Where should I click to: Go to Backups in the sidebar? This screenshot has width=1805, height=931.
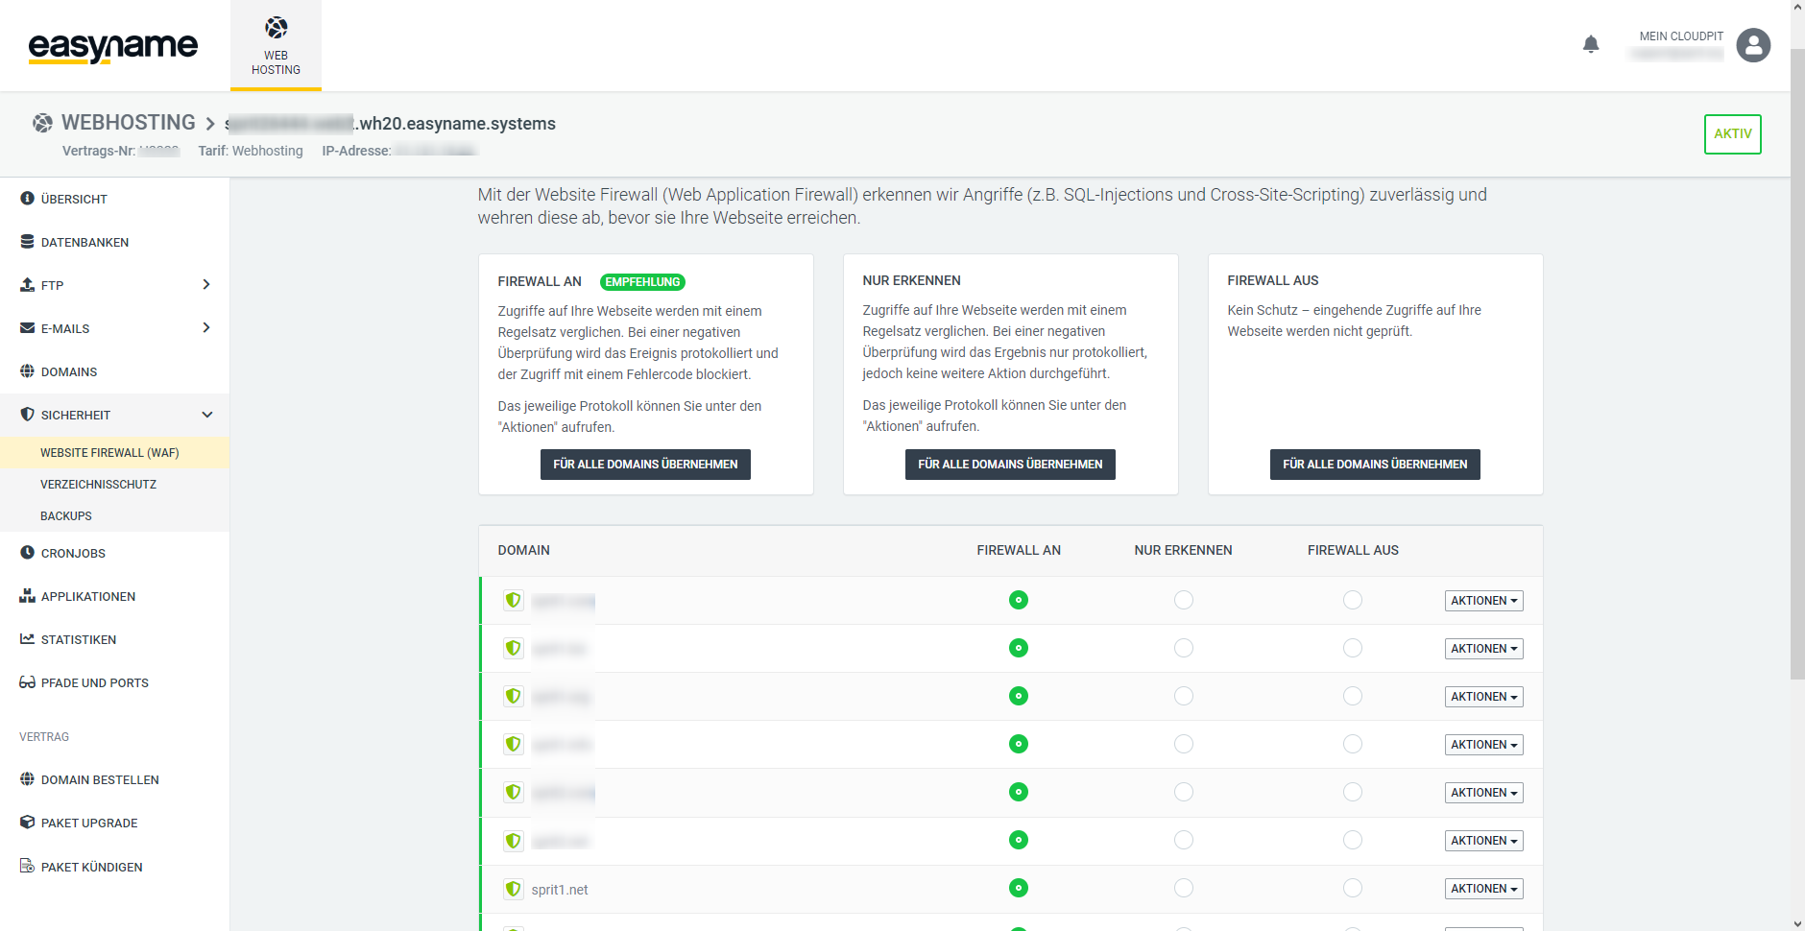point(66,516)
